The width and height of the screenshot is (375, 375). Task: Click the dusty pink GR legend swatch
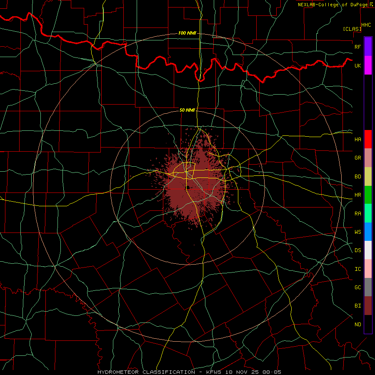pyautogui.click(x=368, y=157)
